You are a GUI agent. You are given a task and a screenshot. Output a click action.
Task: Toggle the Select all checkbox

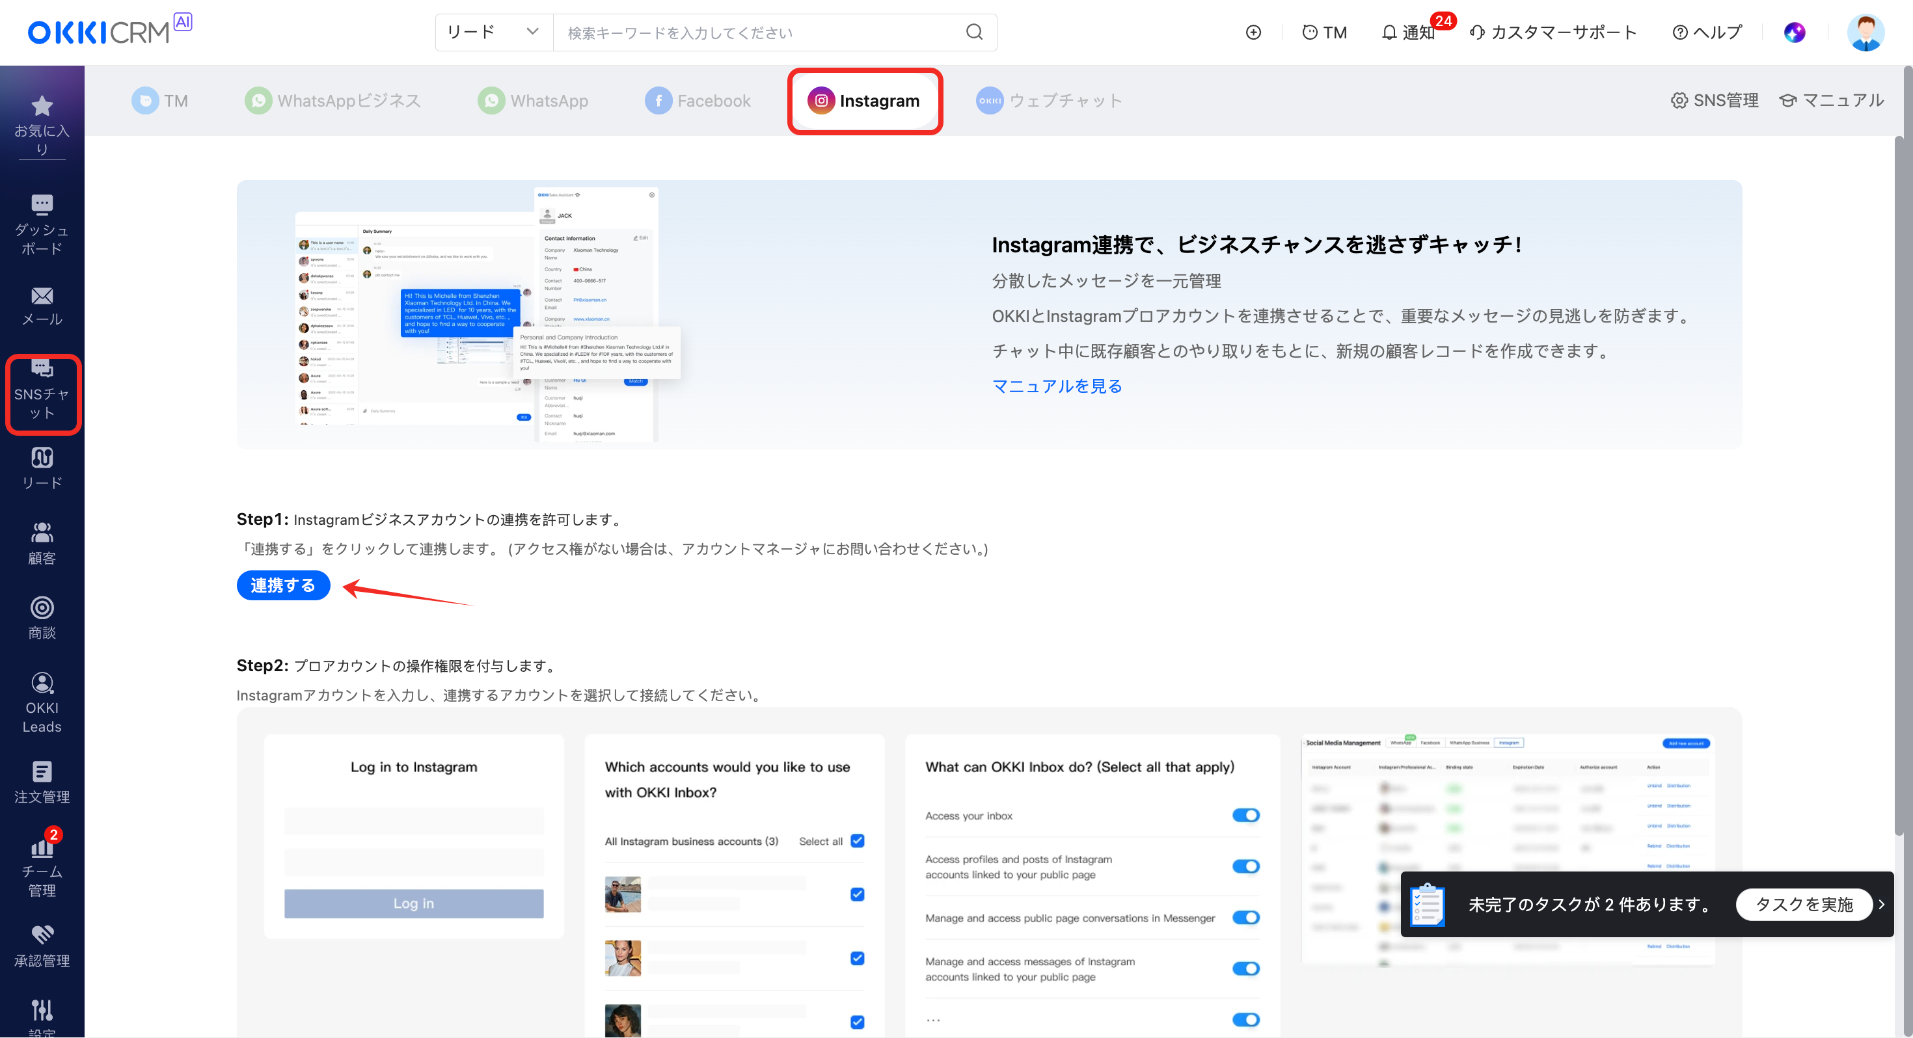(857, 840)
